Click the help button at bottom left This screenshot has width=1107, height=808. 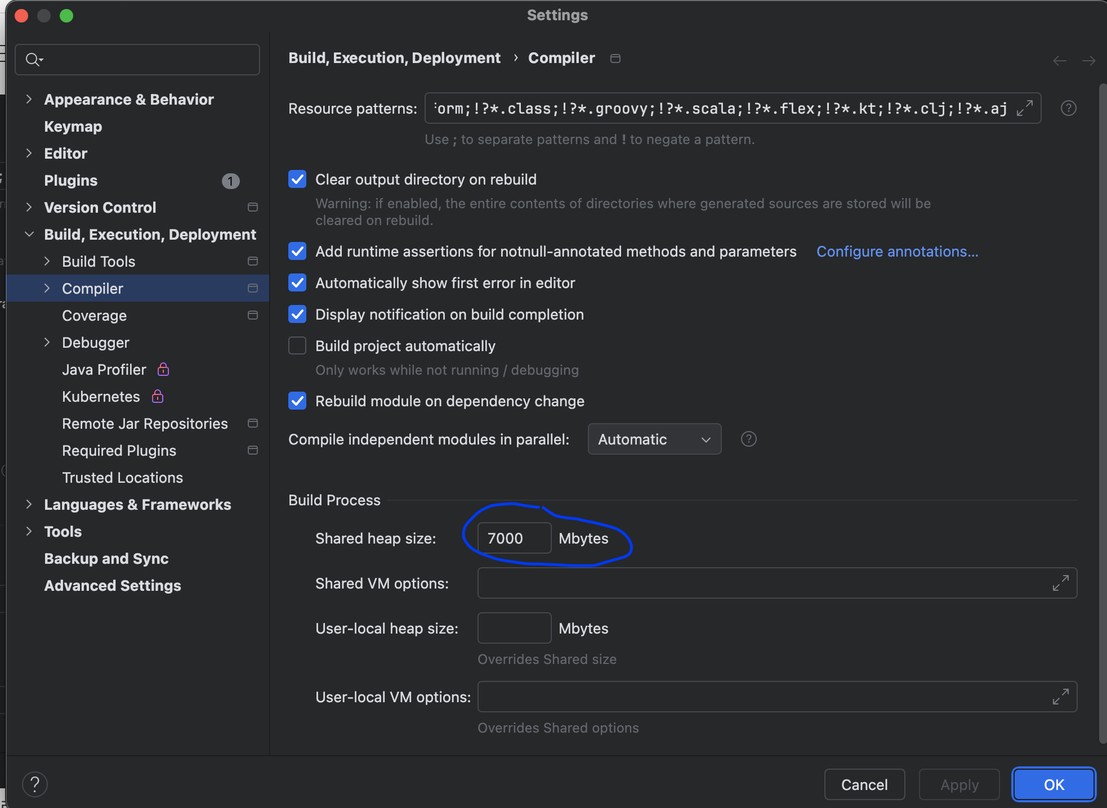pos(35,784)
